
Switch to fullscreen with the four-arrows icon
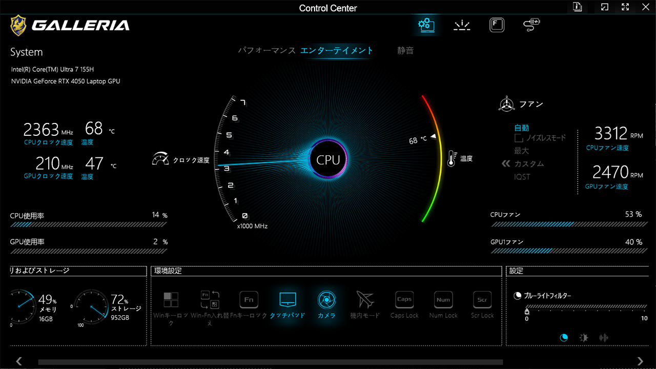click(x=625, y=7)
